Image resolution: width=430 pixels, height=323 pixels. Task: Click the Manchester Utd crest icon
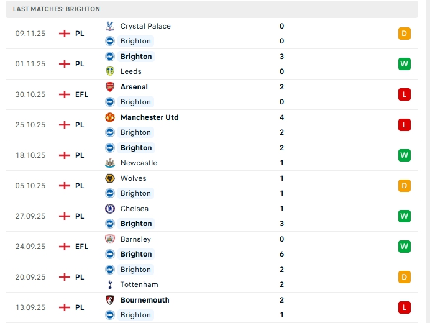(110, 117)
